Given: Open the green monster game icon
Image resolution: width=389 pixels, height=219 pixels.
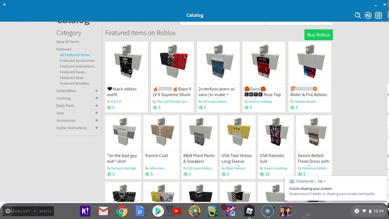Looking at the screenshot, I should (213, 211).
